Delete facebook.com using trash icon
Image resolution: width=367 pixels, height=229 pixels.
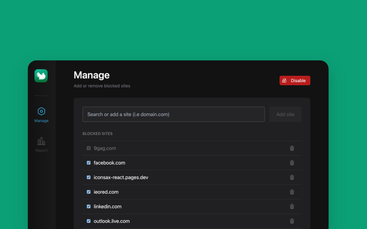(x=292, y=163)
